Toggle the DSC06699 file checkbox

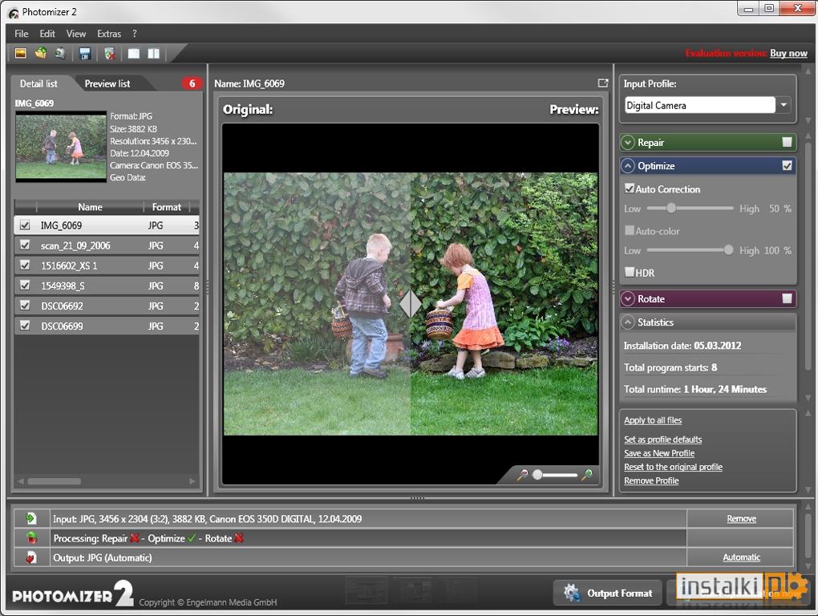click(x=25, y=325)
